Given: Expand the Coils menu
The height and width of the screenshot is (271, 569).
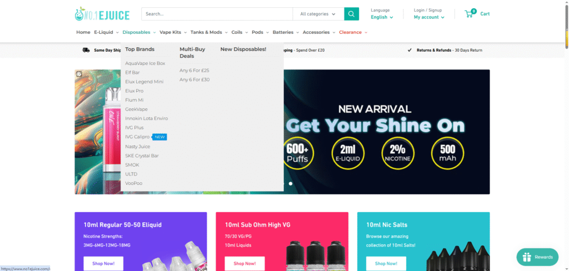Looking at the screenshot, I should point(239,32).
